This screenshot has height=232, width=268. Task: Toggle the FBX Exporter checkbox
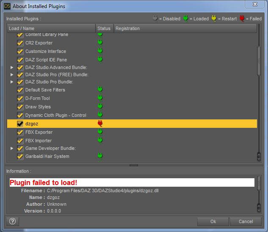(20, 132)
